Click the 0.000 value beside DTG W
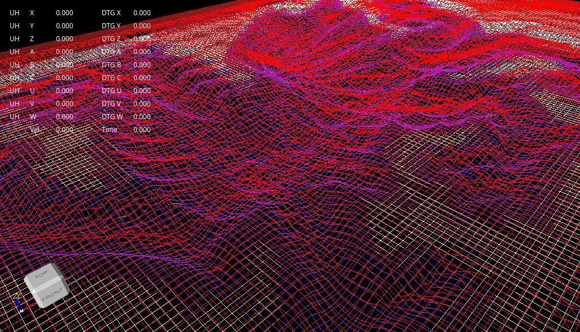Screen dimensions: 580x332 (142, 117)
